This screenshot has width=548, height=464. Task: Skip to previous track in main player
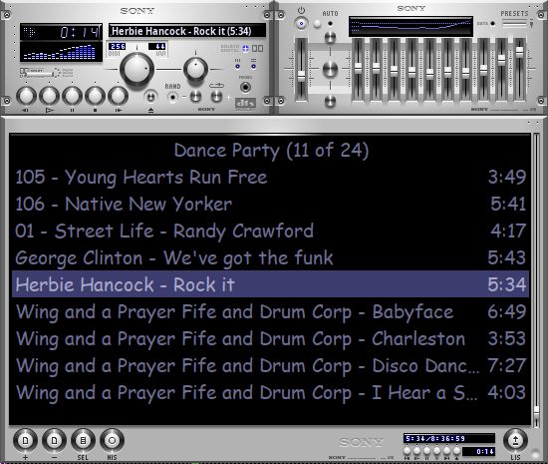tap(26, 96)
